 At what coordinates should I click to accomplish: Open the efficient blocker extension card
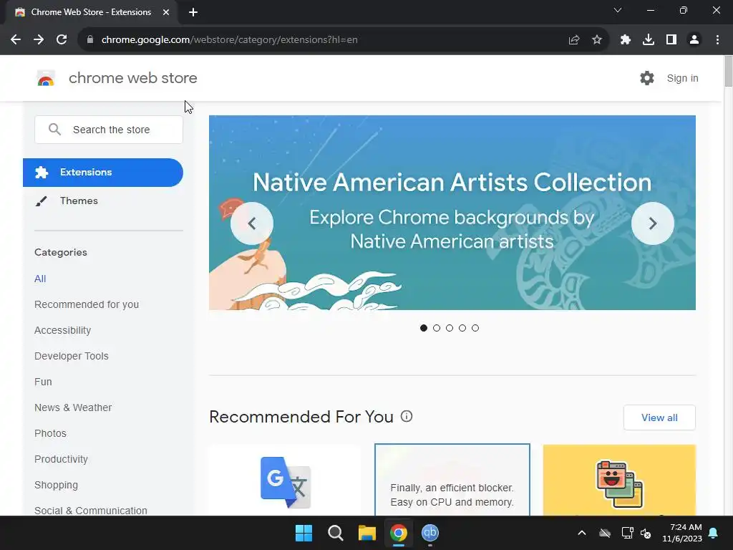point(452,481)
